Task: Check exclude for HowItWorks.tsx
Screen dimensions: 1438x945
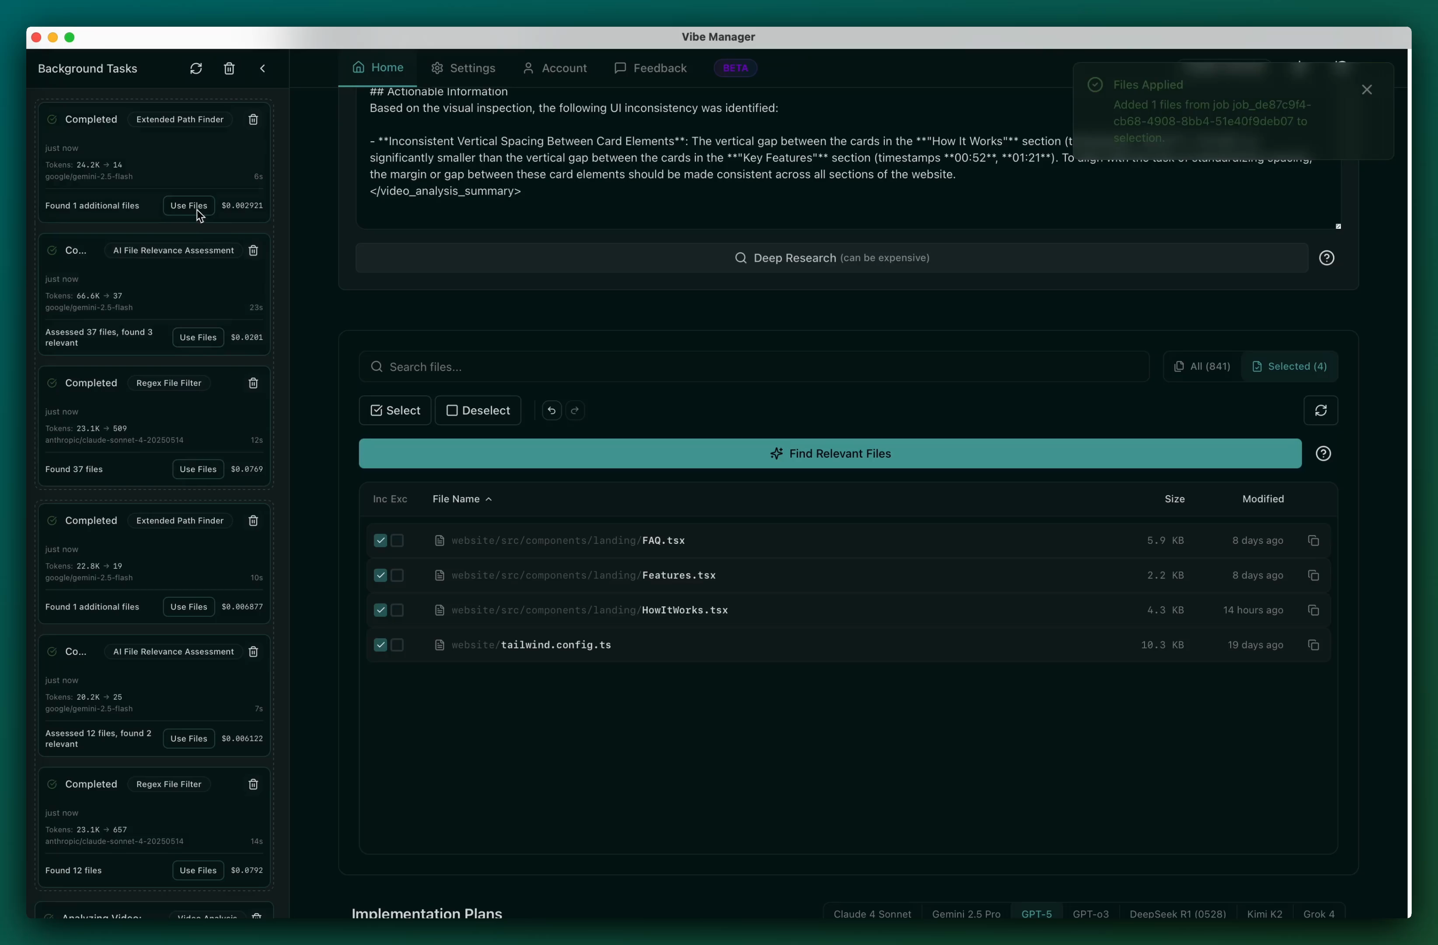Action: [397, 610]
